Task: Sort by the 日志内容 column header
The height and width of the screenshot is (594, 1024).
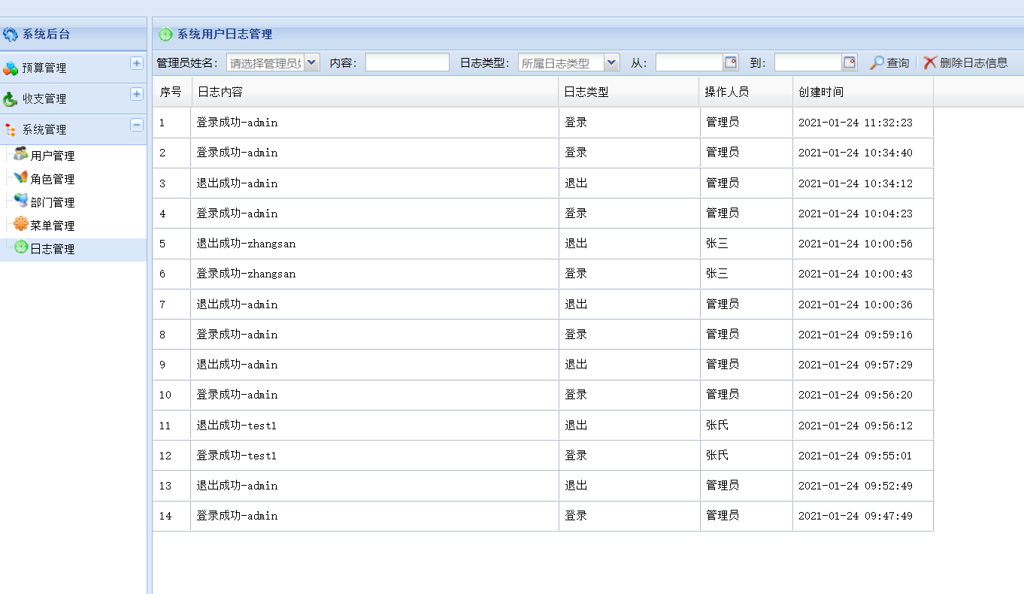Action: click(x=376, y=92)
